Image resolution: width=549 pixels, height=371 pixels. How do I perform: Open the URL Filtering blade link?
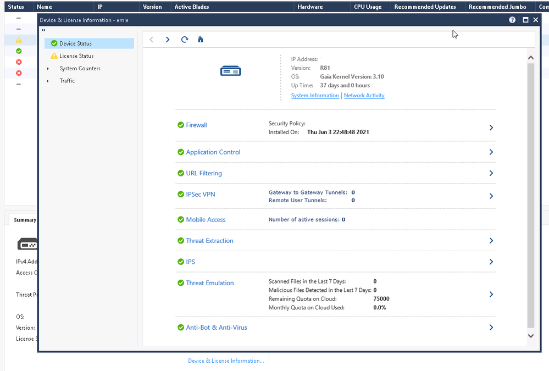pyautogui.click(x=204, y=173)
